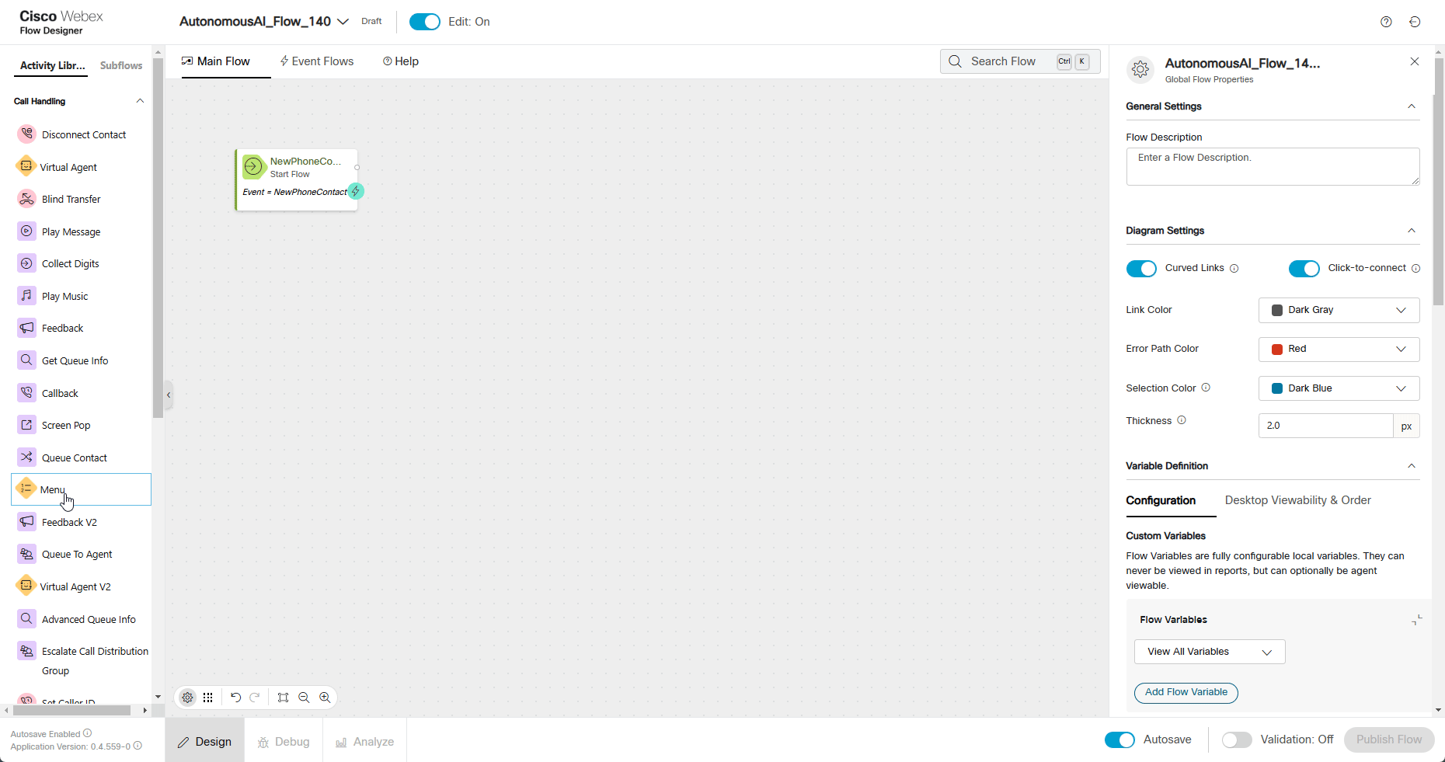This screenshot has width=1445, height=762.
Task: Click the red Error Path Color swatch
Action: click(1276, 349)
